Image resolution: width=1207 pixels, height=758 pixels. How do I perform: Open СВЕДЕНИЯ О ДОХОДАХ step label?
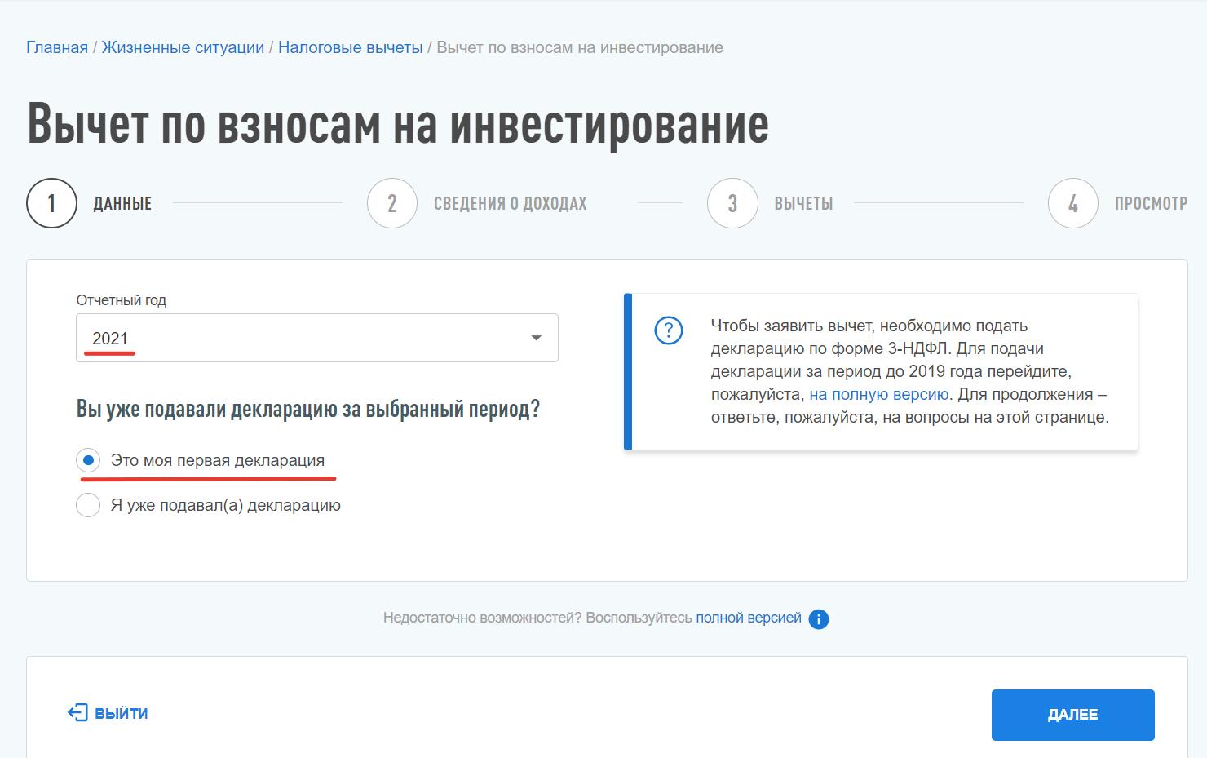[x=510, y=204]
